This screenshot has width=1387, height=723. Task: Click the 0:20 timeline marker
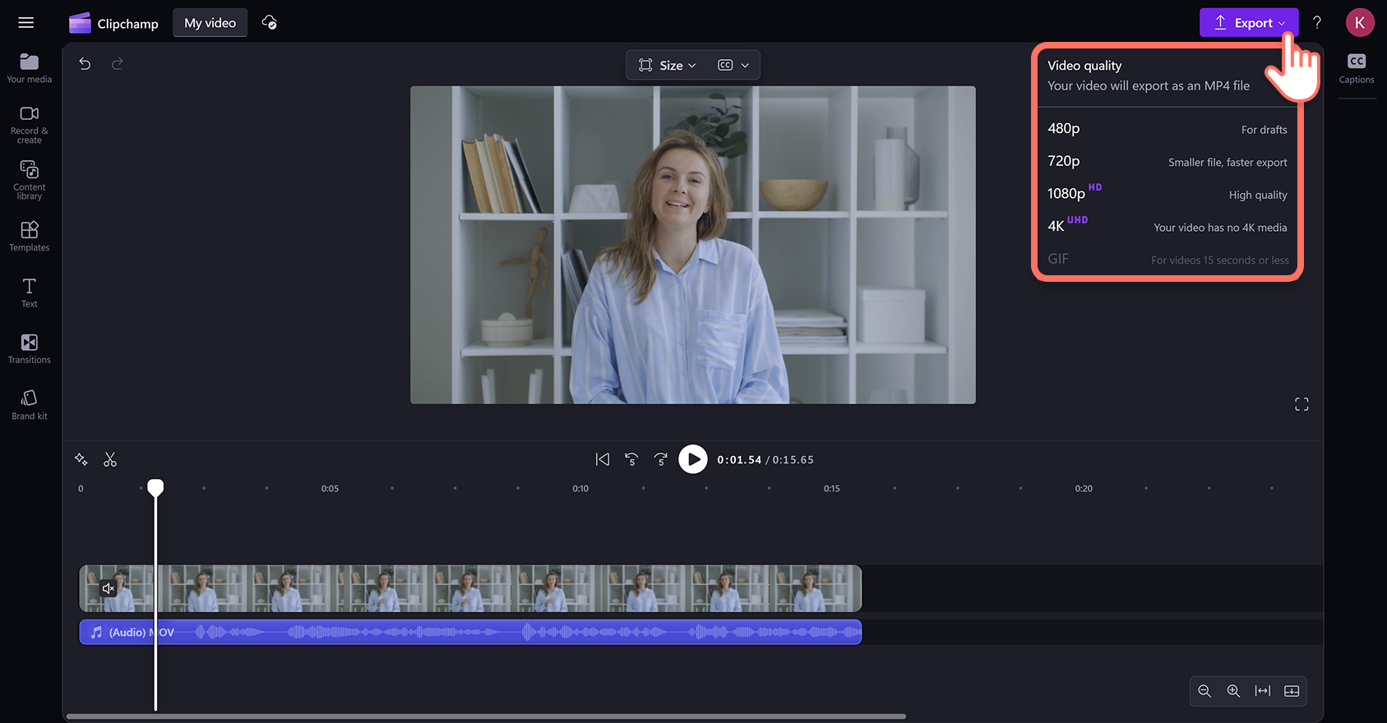(1084, 489)
